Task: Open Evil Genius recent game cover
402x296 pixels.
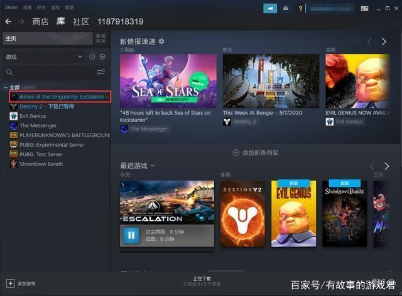Action: point(293,214)
